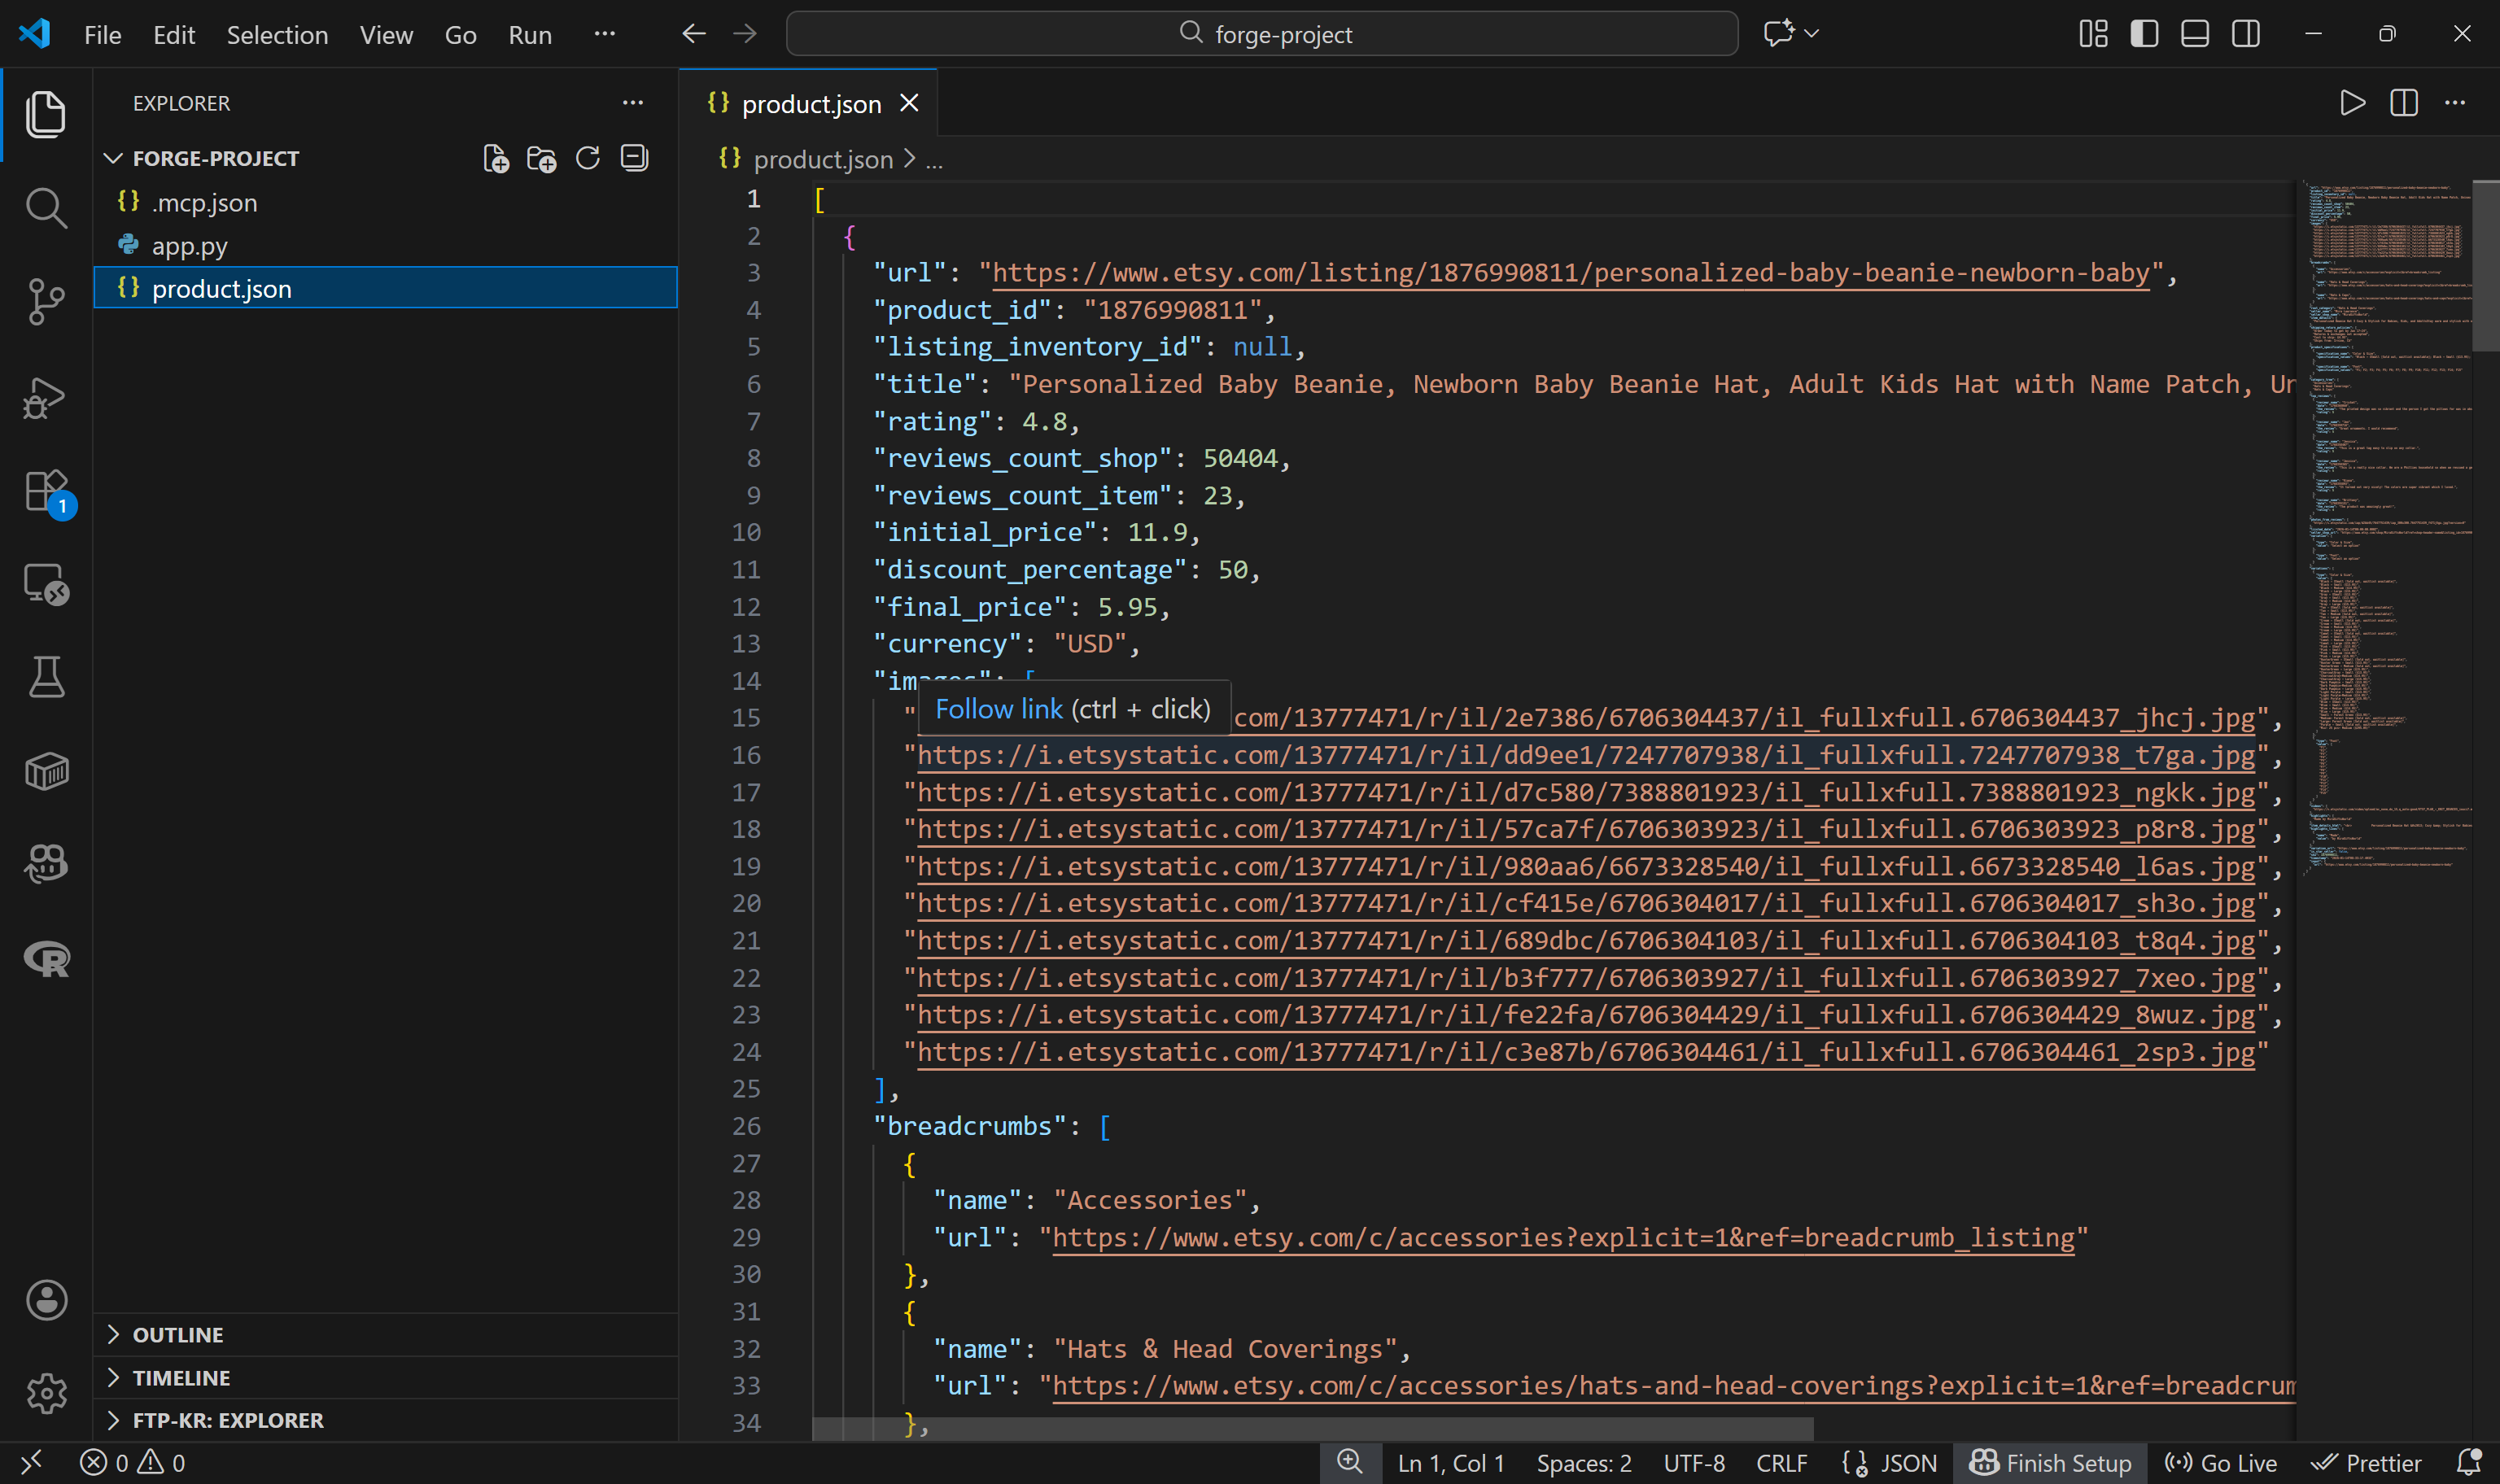Run the file with the play icon
This screenshot has width=2500, height=1484.
point(2353,103)
